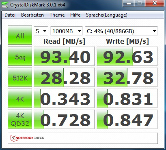Click the CrystalDiskMark title bar app icon

tap(4, 4)
